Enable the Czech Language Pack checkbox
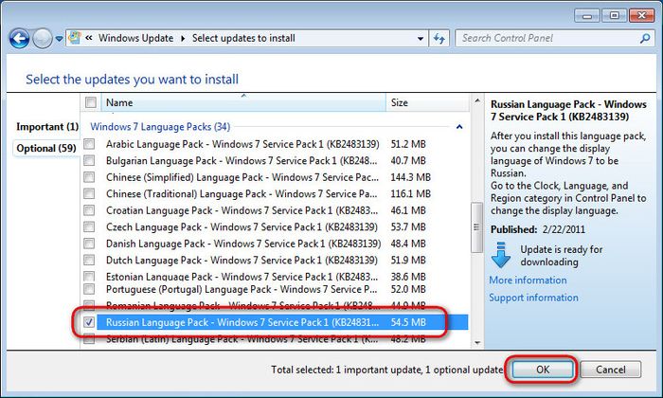 (91, 226)
